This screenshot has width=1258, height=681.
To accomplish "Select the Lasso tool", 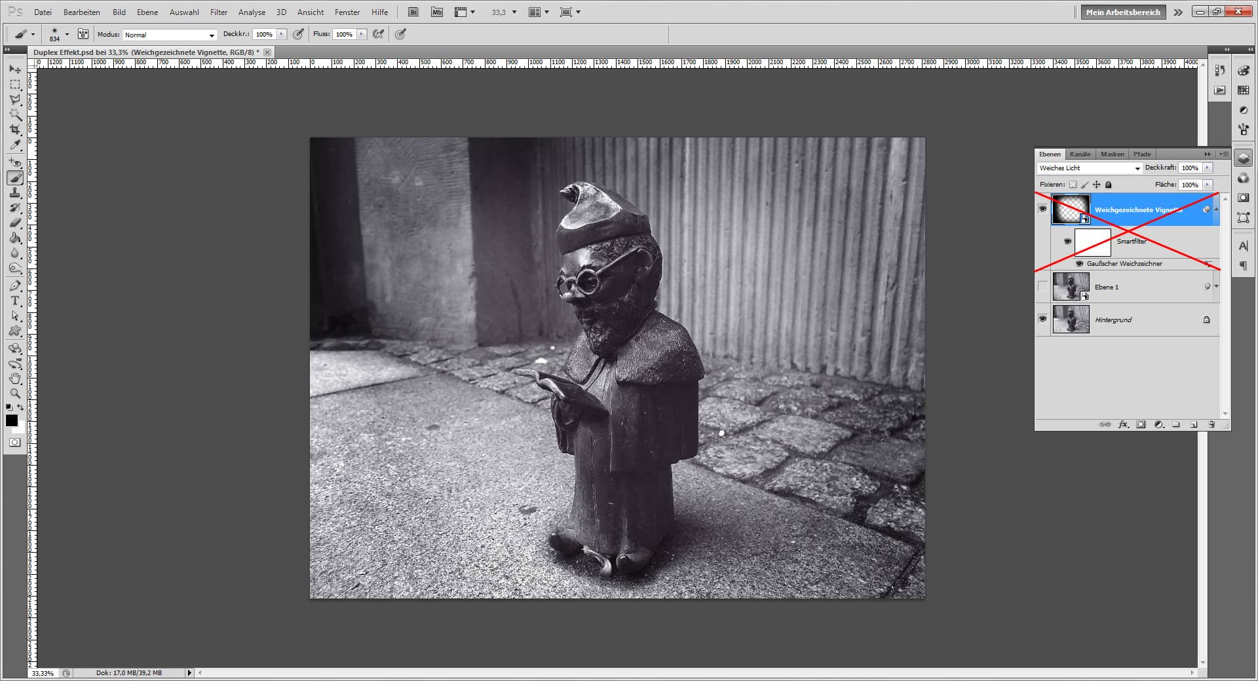I will point(14,99).
